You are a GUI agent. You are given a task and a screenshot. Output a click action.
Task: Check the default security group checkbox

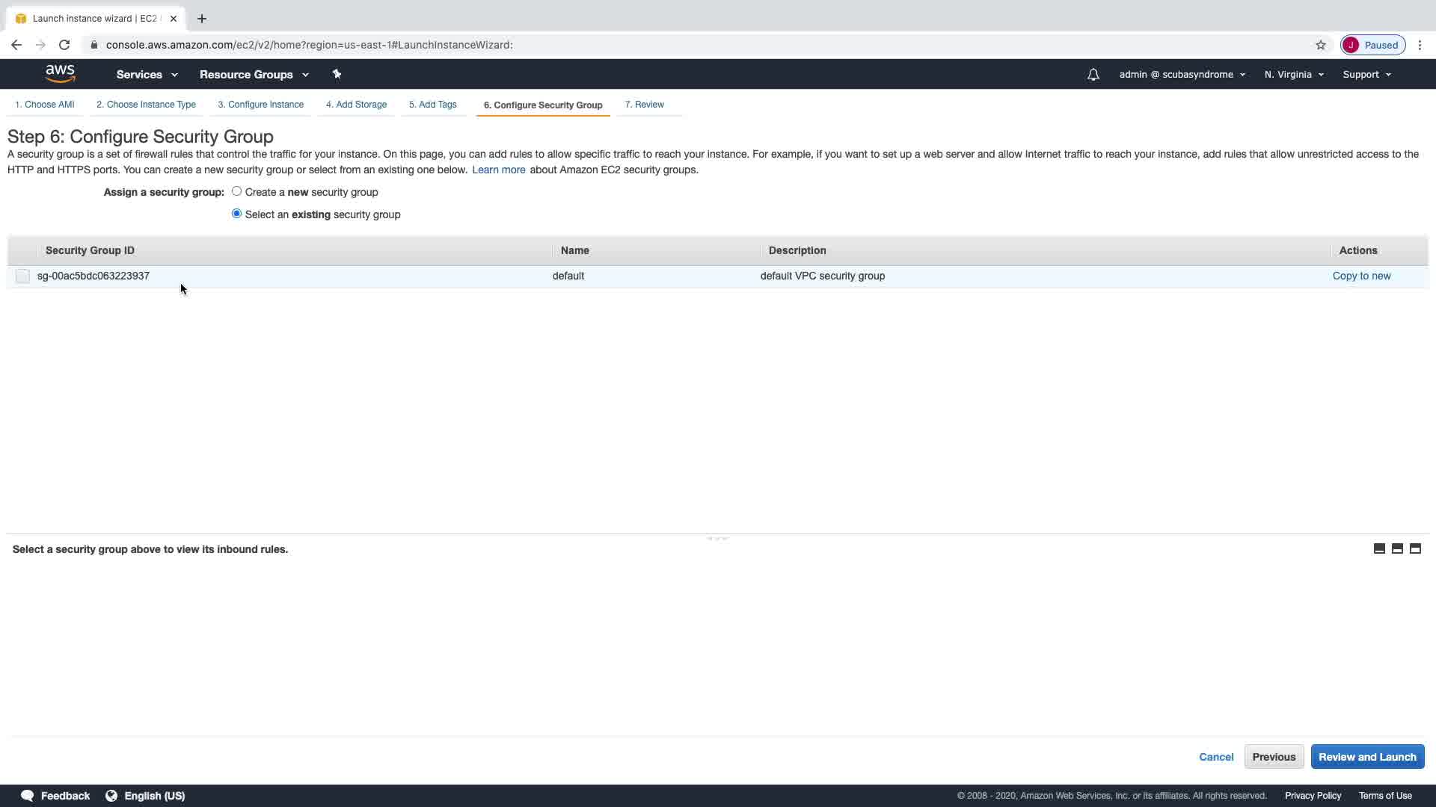click(x=22, y=276)
